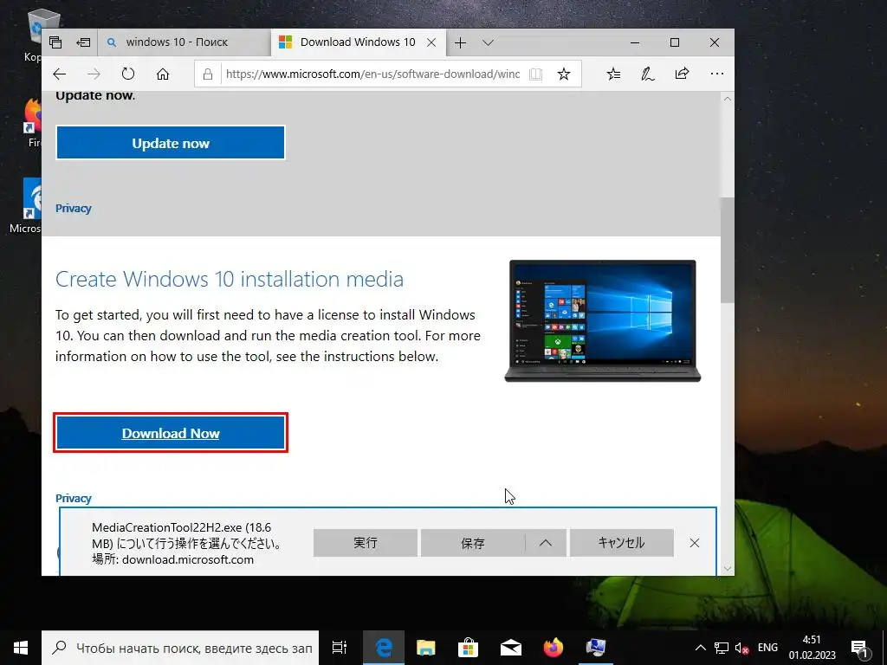
Task: Click the lock icon in the address bar
Action: pos(208,74)
